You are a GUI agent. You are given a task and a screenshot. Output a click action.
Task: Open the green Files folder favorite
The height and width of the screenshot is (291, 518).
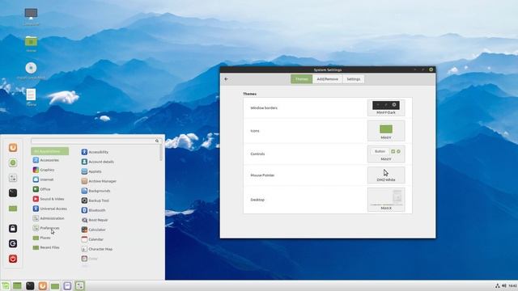[x=13, y=209]
